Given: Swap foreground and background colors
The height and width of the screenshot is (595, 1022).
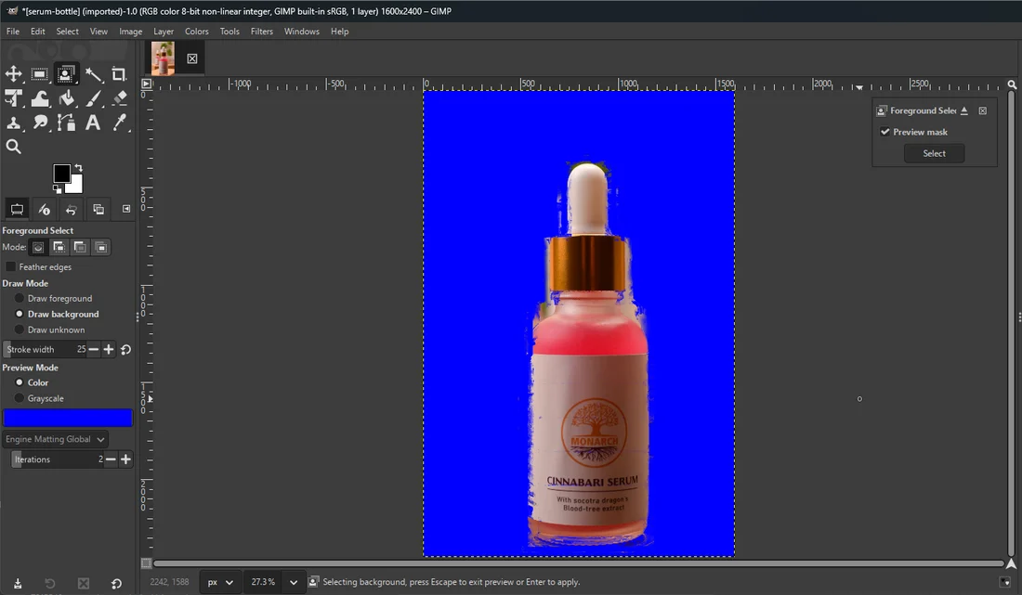Looking at the screenshot, I should pos(79,167).
